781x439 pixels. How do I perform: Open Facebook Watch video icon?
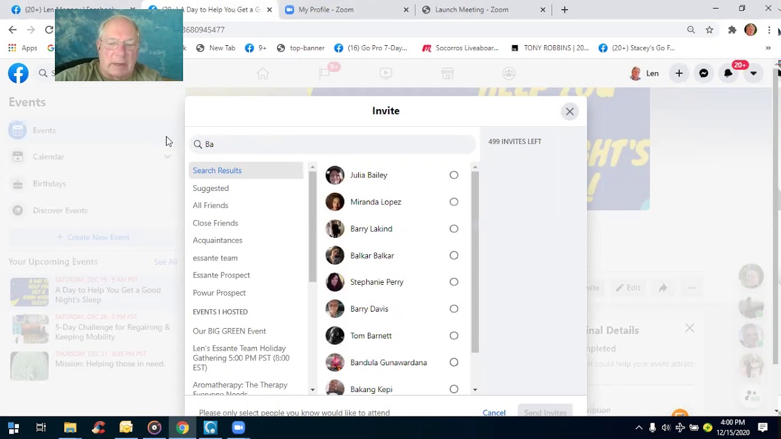click(x=386, y=73)
